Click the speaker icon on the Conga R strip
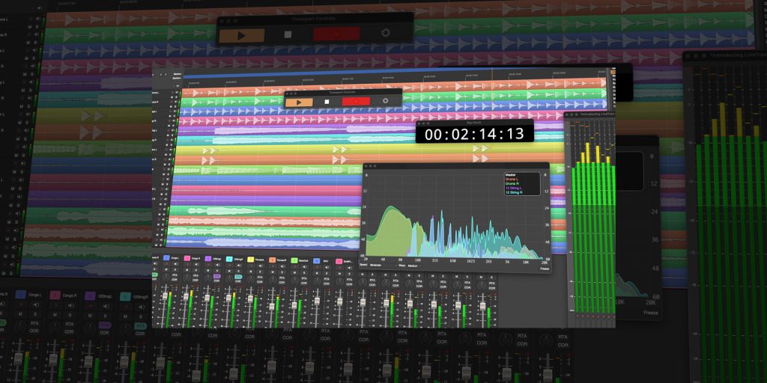 pyautogui.click(x=197, y=264)
